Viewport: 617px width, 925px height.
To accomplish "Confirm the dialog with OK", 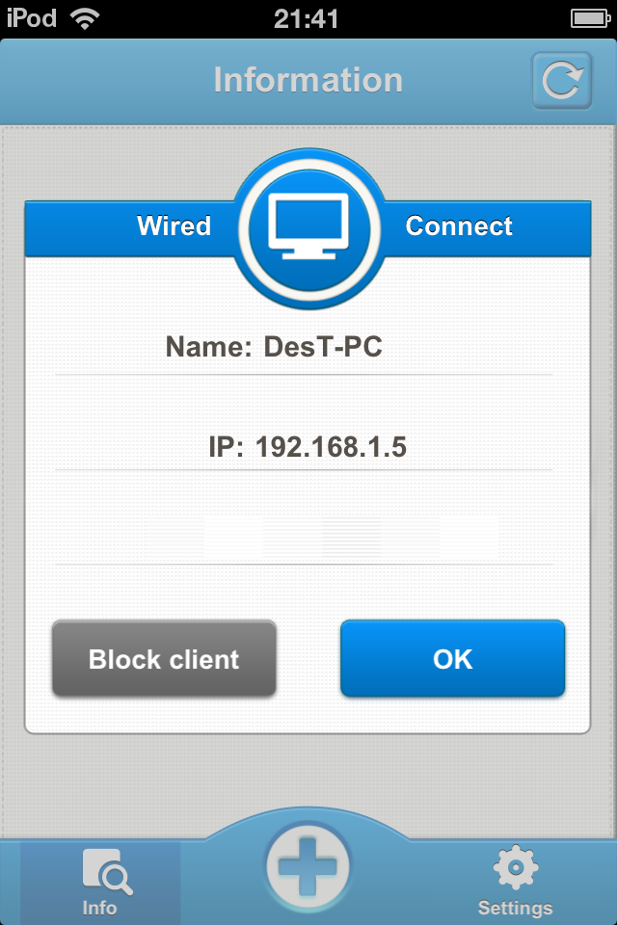I will point(453,658).
